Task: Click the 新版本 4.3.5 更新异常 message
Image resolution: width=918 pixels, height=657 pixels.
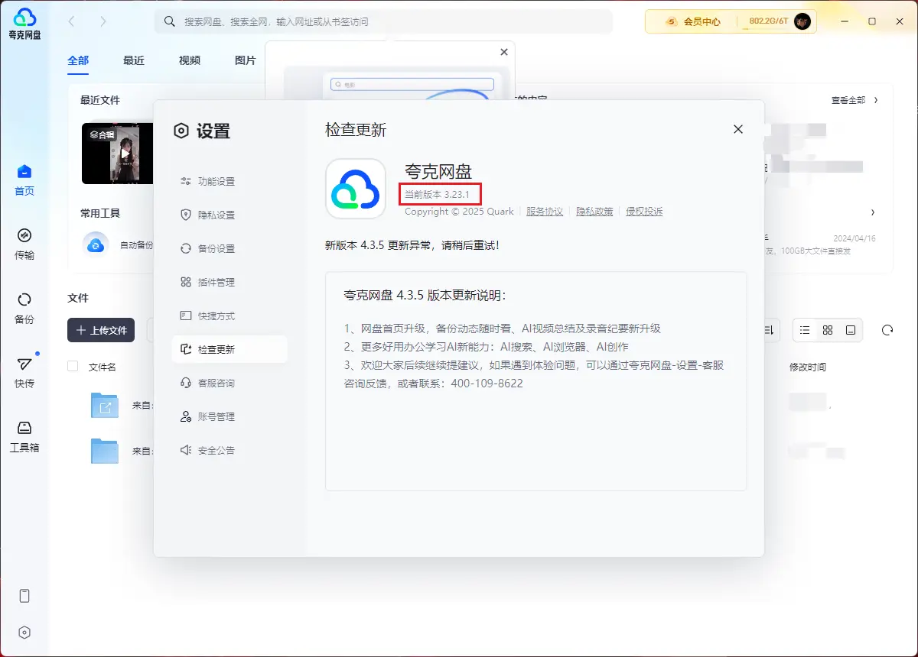Action: tap(412, 245)
